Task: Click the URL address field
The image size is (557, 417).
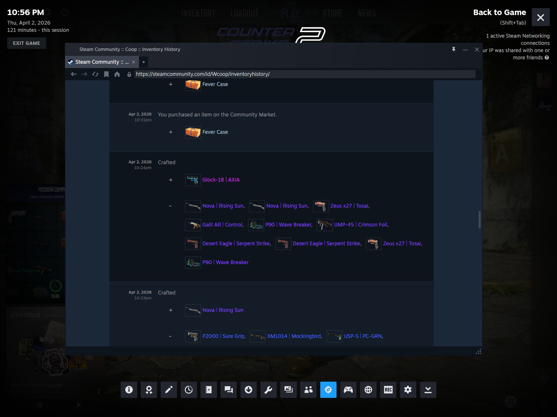Action: [305, 74]
